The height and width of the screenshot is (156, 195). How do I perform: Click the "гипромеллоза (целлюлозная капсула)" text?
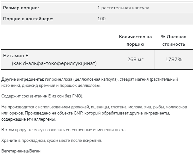pyautogui.click(x=82, y=79)
